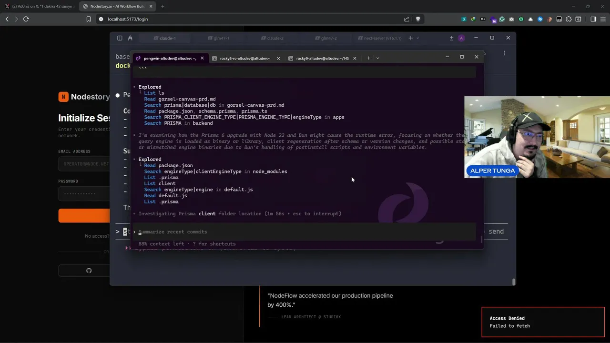Focus the Summarize recent commits prompt input

click(x=304, y=232)
